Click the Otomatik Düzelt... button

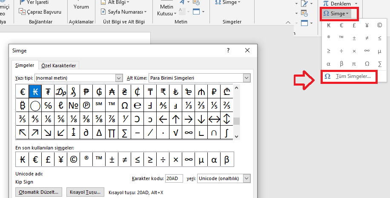(x=39, y=192)
